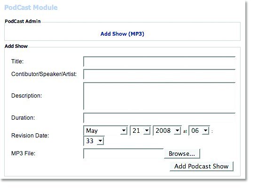Click the arrow on the 06 hour dropdown
258x191 pixels.
pyautogui.click(x=205, y=131)
